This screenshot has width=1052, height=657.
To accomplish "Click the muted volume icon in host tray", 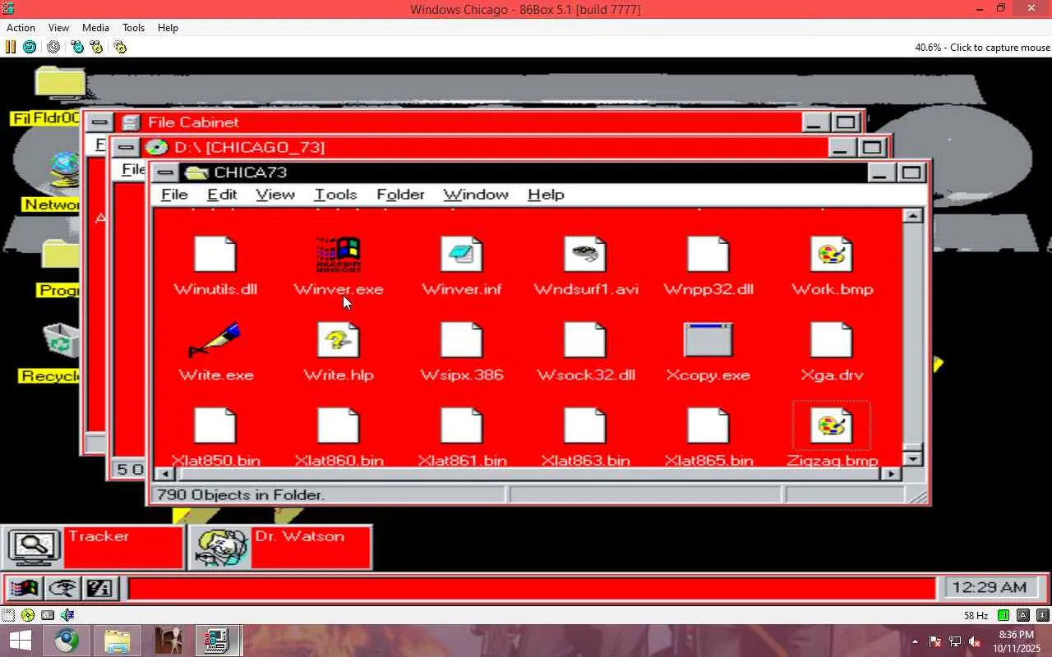I will (975, 641).
